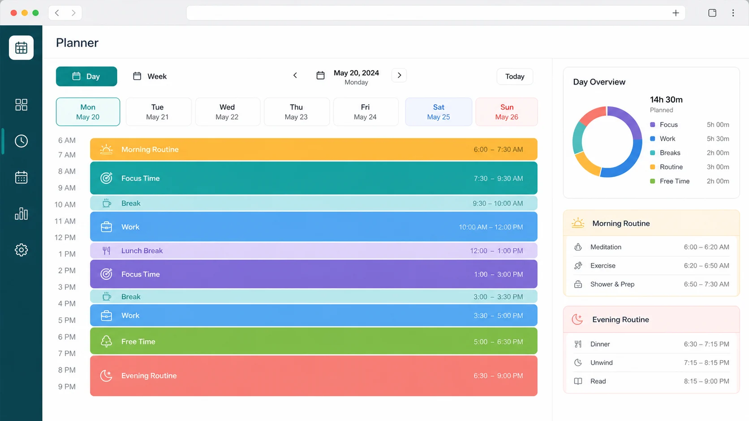Image resolution: width=749 pixels, height=421 pixels.
Task: Click the Shower & Prep row icon
Action: pos(578,284)
